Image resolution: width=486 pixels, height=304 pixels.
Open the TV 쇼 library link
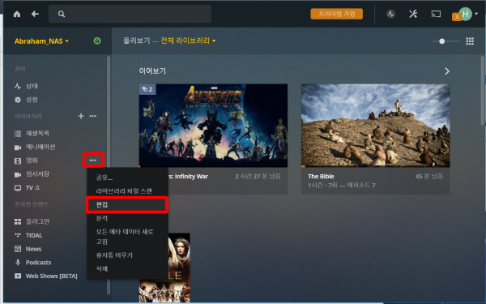33,188
